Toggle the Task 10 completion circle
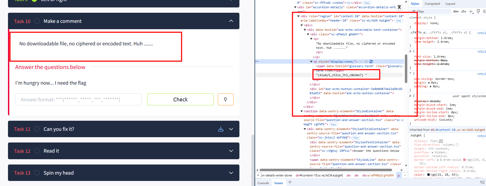This screenshot has width=486, height=186. [37, 21]
